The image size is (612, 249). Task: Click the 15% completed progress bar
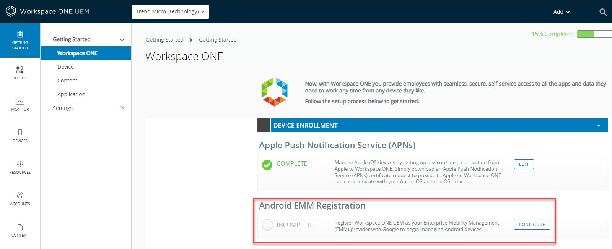(x=594, y=34)
